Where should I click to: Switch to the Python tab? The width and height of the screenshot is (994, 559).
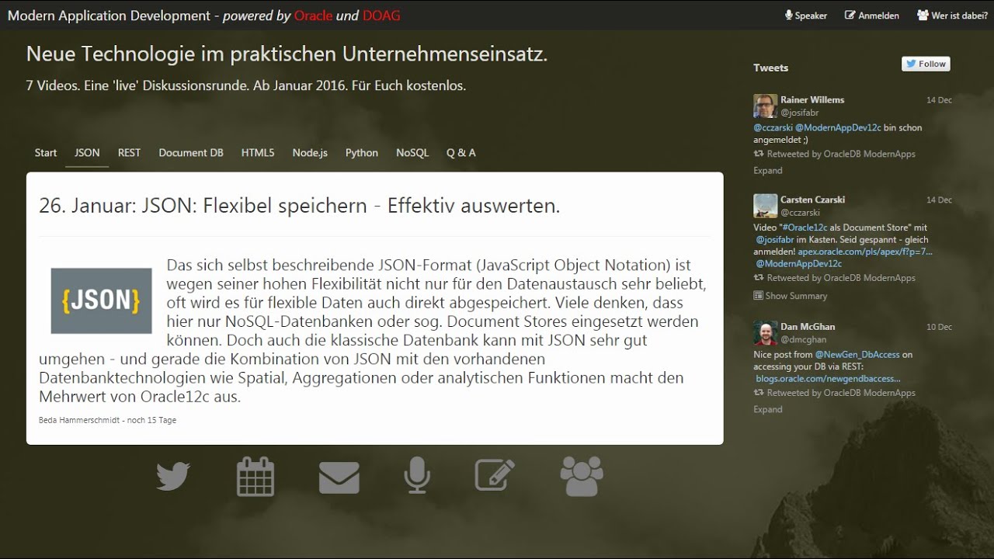[x=362, y=153]
